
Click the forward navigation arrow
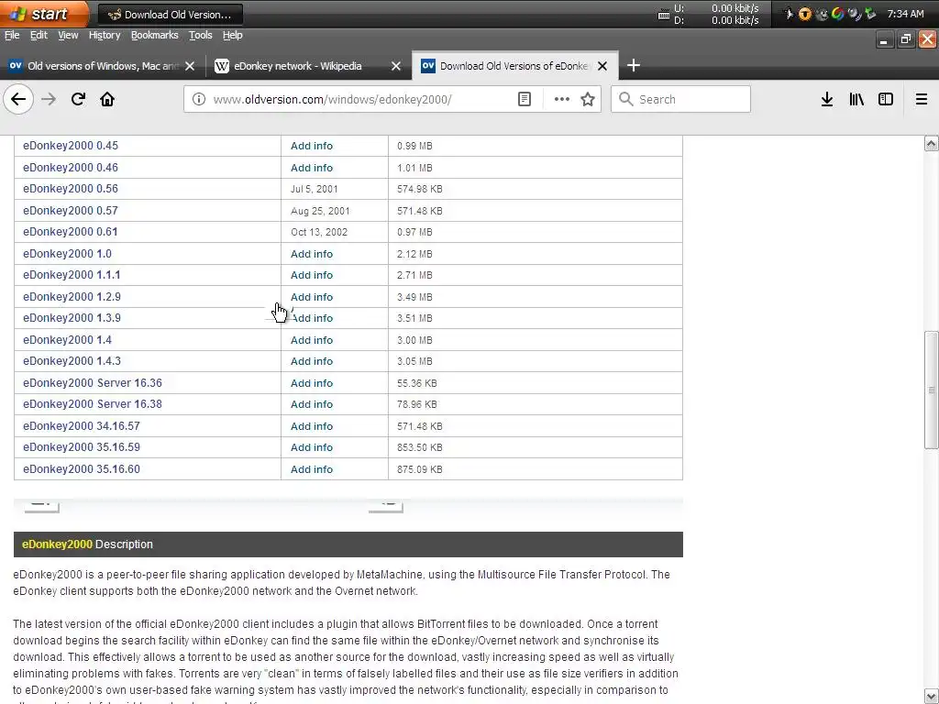[49, 99]
